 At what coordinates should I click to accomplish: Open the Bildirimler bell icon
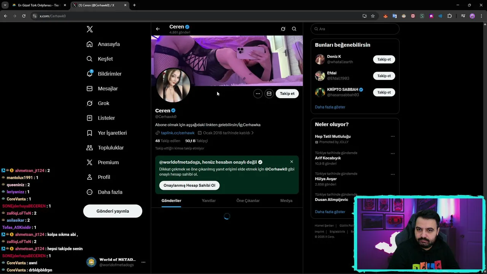tap(89, 73)
